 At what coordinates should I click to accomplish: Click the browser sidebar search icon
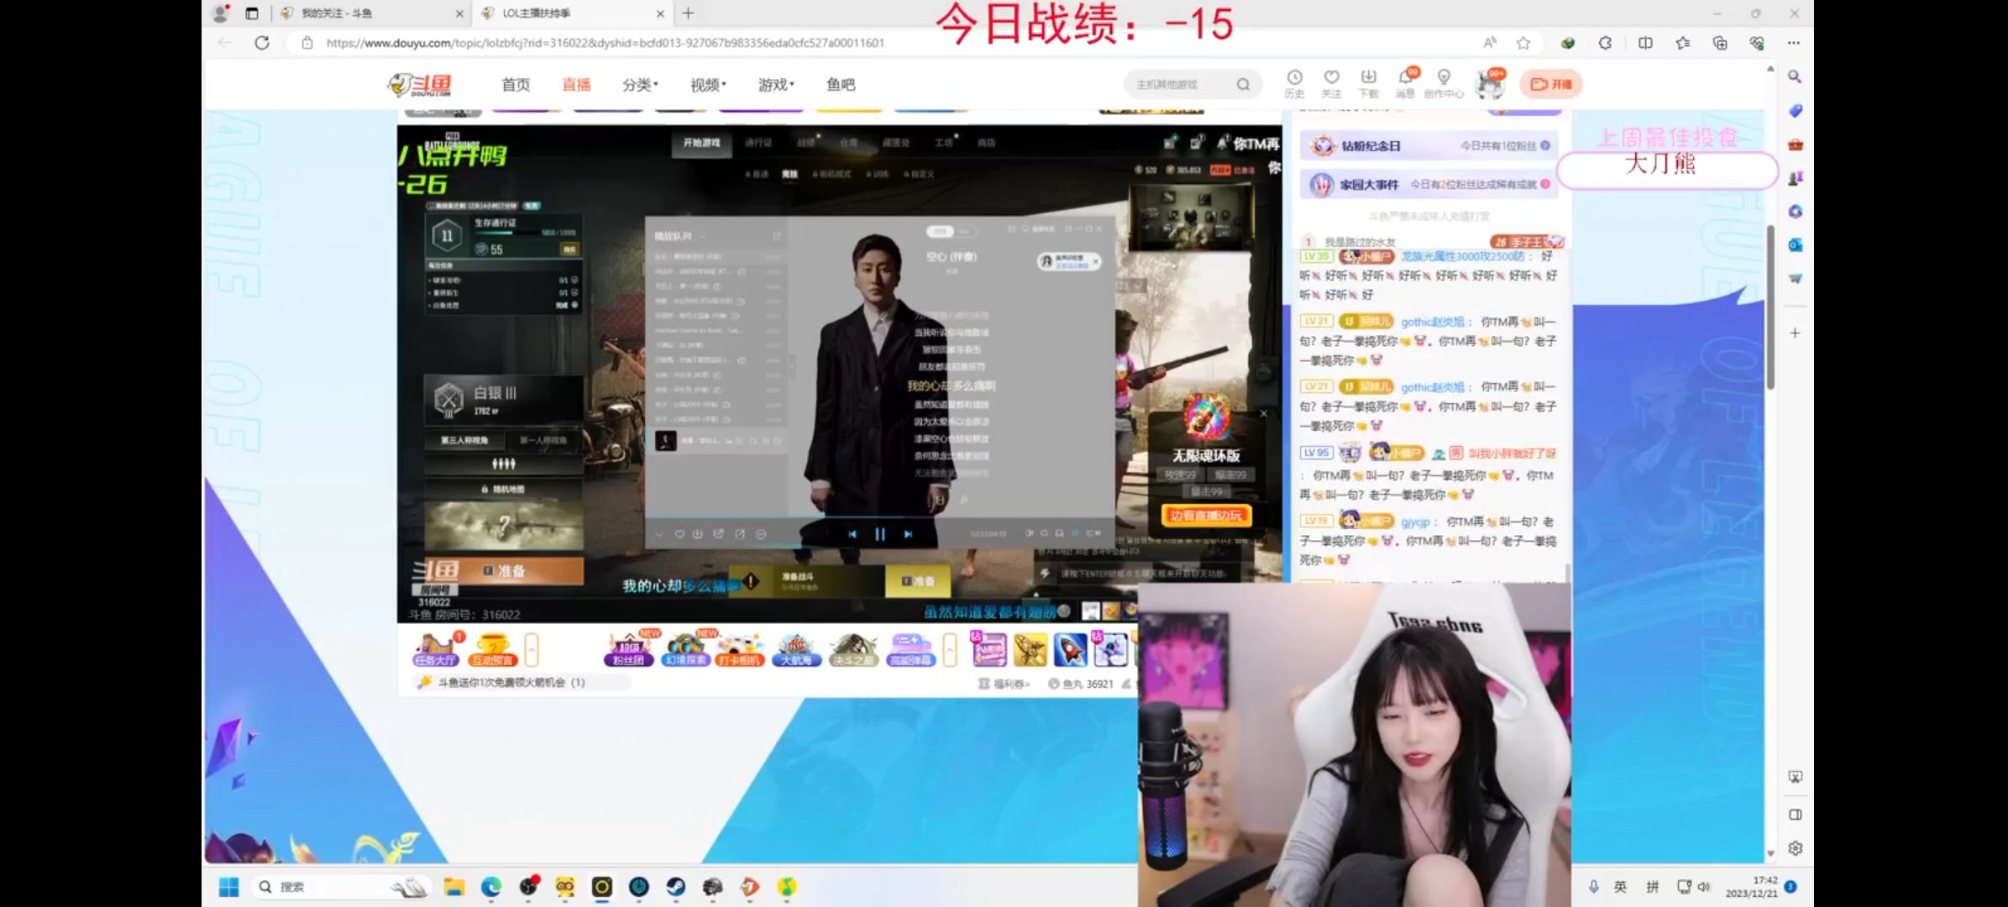coord(1795,76)
